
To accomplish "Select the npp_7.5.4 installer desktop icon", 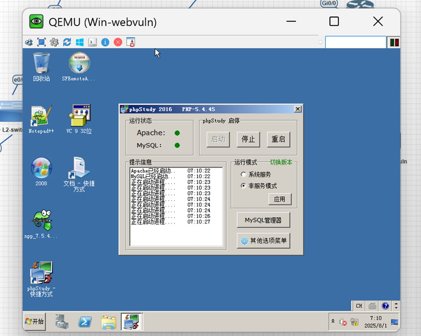I will (x=41, y=224).
